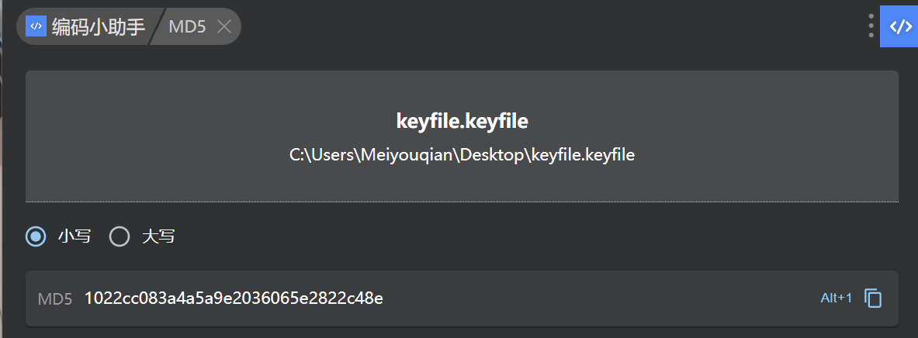Image resolution: width=918 pixels, height=338 pixels.
Task: Close the MD5 tab
Action: tap(224, 26)
